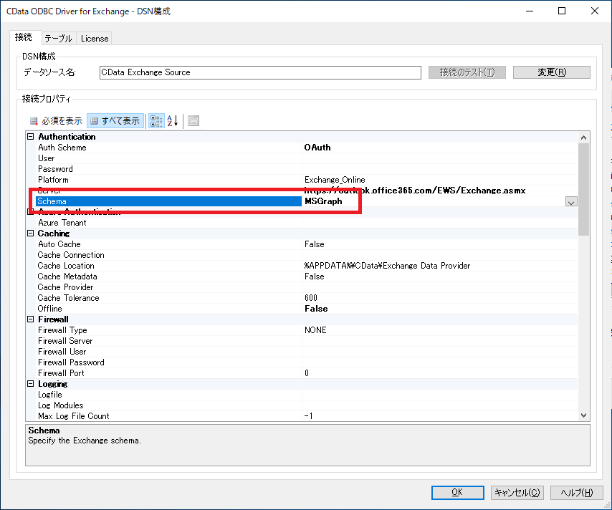Click the 接続のテスト(T) button
The width and height of the screenshot is (612, 510).
tap(467, 72)
